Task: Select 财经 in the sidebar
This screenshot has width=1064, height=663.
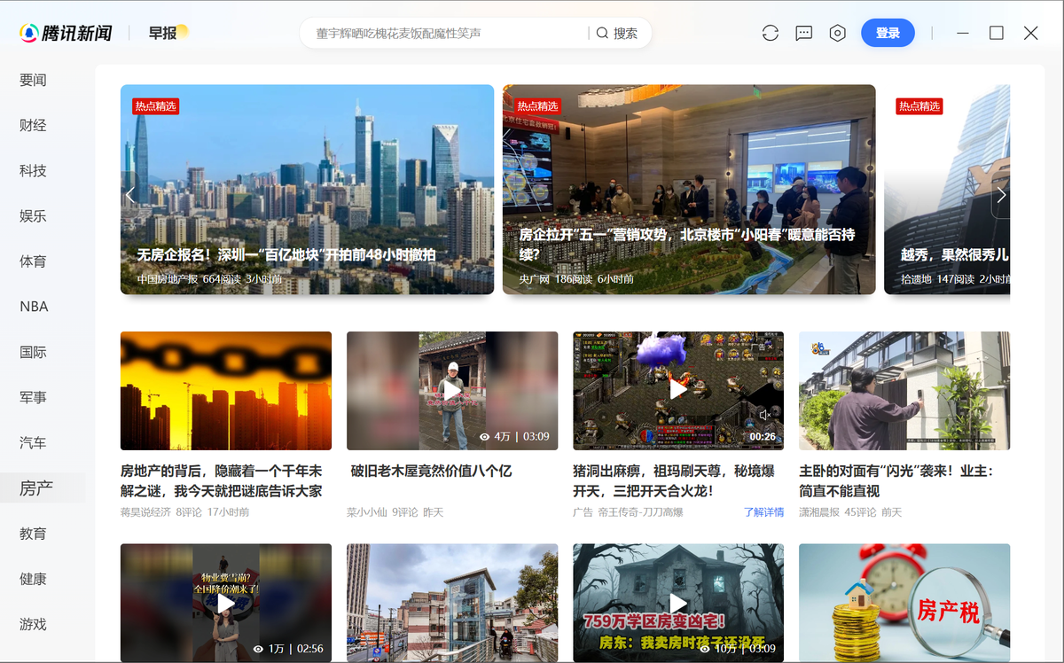Action: pos(33,125)
